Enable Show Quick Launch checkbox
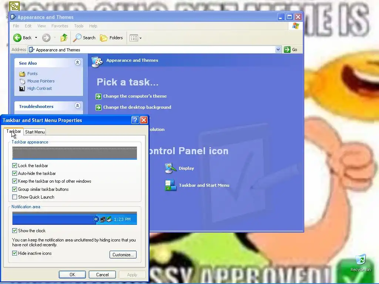This screenshot has width=379, height=284. (14, 197)
